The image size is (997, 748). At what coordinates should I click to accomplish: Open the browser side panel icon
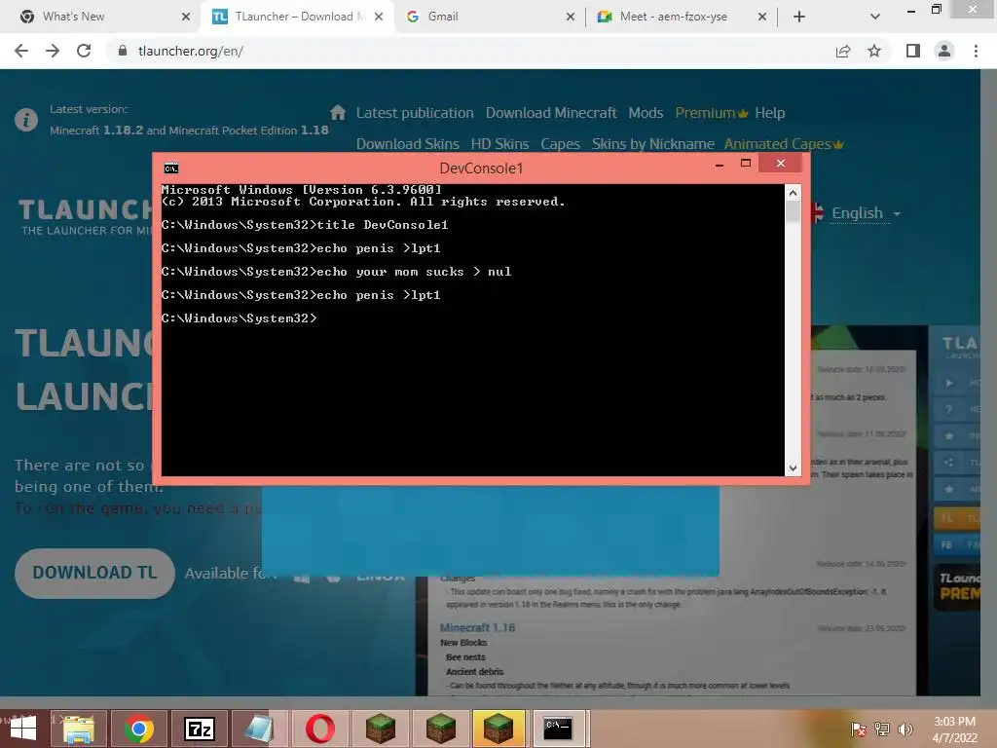click(913, 51)
